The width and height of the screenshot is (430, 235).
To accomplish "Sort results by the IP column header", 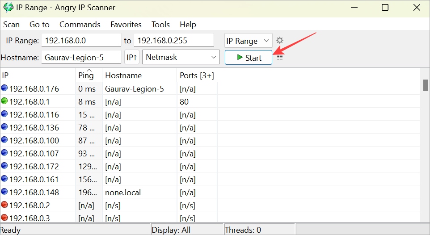I will pyautogui.click(x=38, y=75).
